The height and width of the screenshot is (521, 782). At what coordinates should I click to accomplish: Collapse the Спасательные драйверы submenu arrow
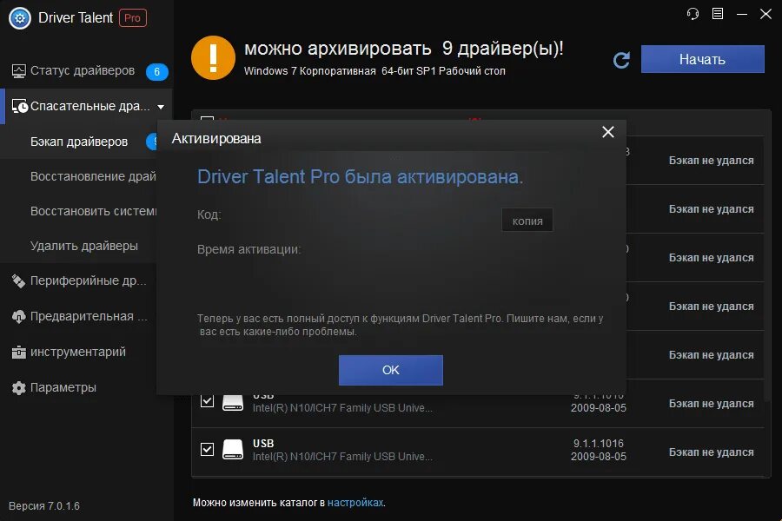point(161,107)
